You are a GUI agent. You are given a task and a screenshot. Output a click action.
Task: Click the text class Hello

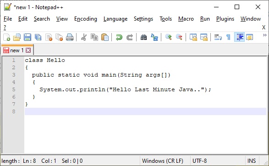pyautogui.click(x=45, y=60)
